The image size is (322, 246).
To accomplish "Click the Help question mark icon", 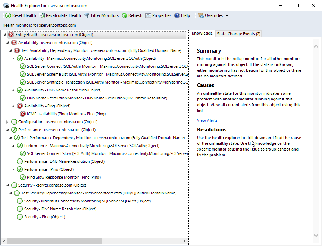I will point(177,15).
